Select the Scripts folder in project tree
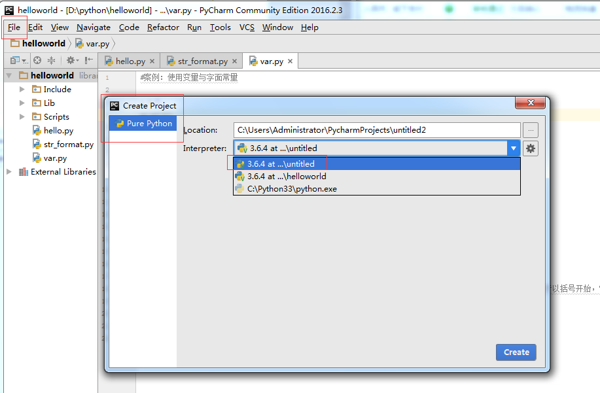The width and height of the screenshot is (600, 393). coord(51,117)
